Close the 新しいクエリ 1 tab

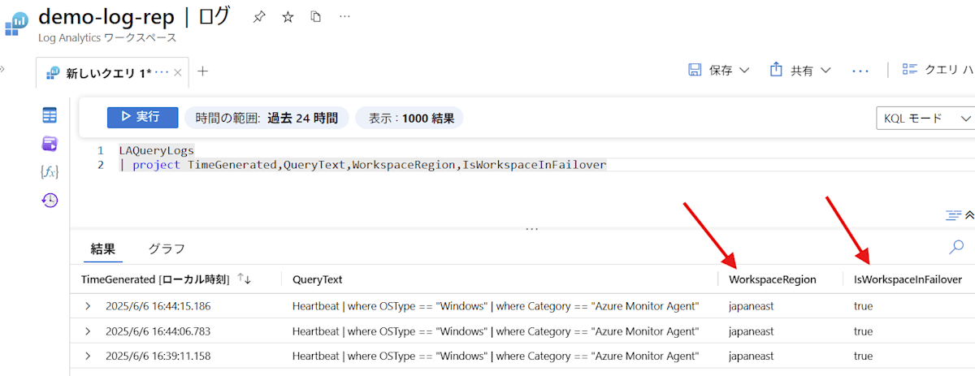click(x=178, y=73)
